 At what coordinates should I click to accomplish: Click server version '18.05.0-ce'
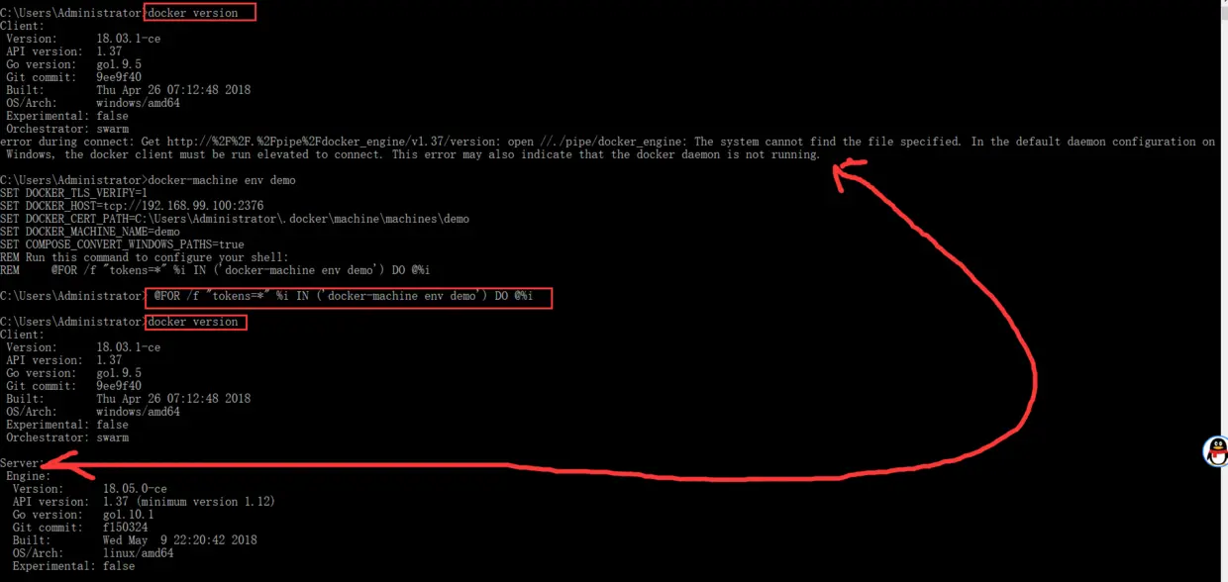click(135, 489)
